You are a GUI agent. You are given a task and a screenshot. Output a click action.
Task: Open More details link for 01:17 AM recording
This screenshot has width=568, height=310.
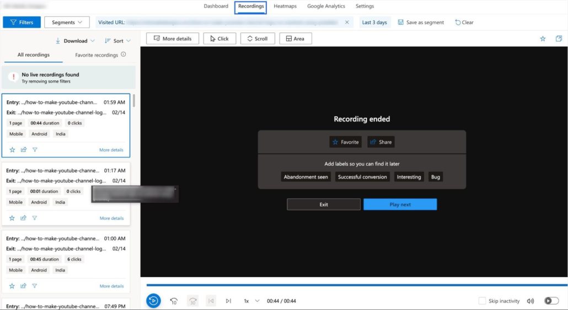[111, 218]
